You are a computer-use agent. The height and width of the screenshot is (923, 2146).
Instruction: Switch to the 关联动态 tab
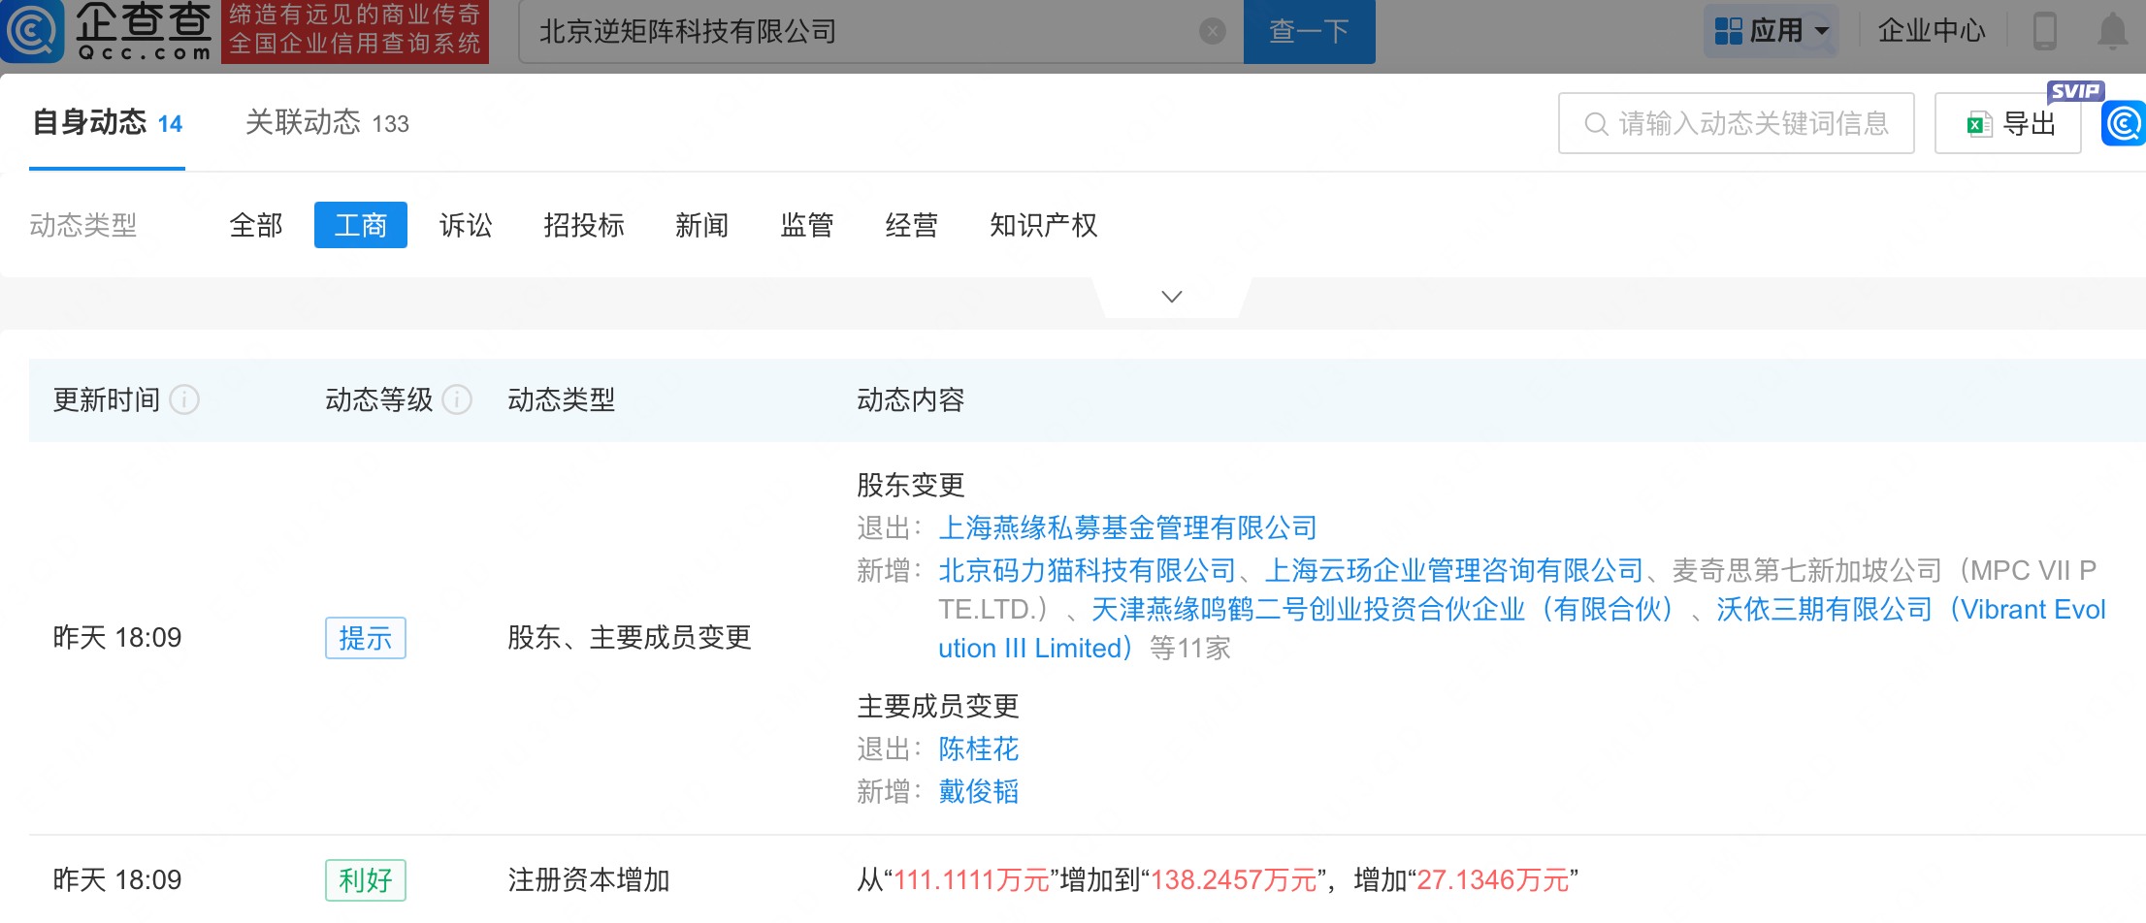327,123
